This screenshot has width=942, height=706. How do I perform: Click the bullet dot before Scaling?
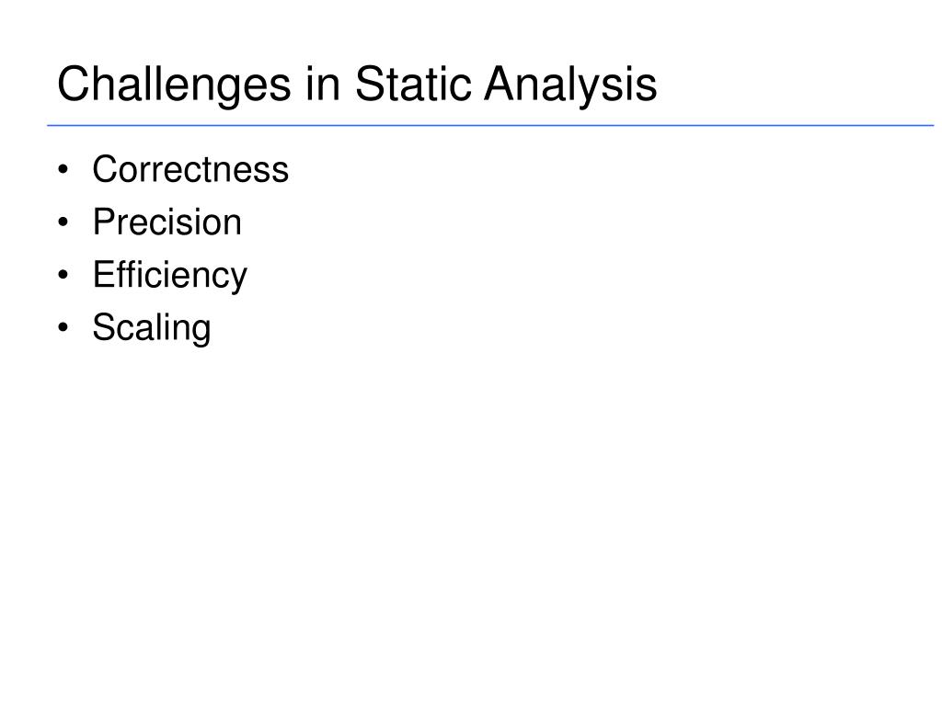[x=63, y=328]
